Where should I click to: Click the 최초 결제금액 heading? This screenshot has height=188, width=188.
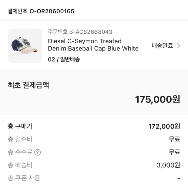(x=28, y=85)
